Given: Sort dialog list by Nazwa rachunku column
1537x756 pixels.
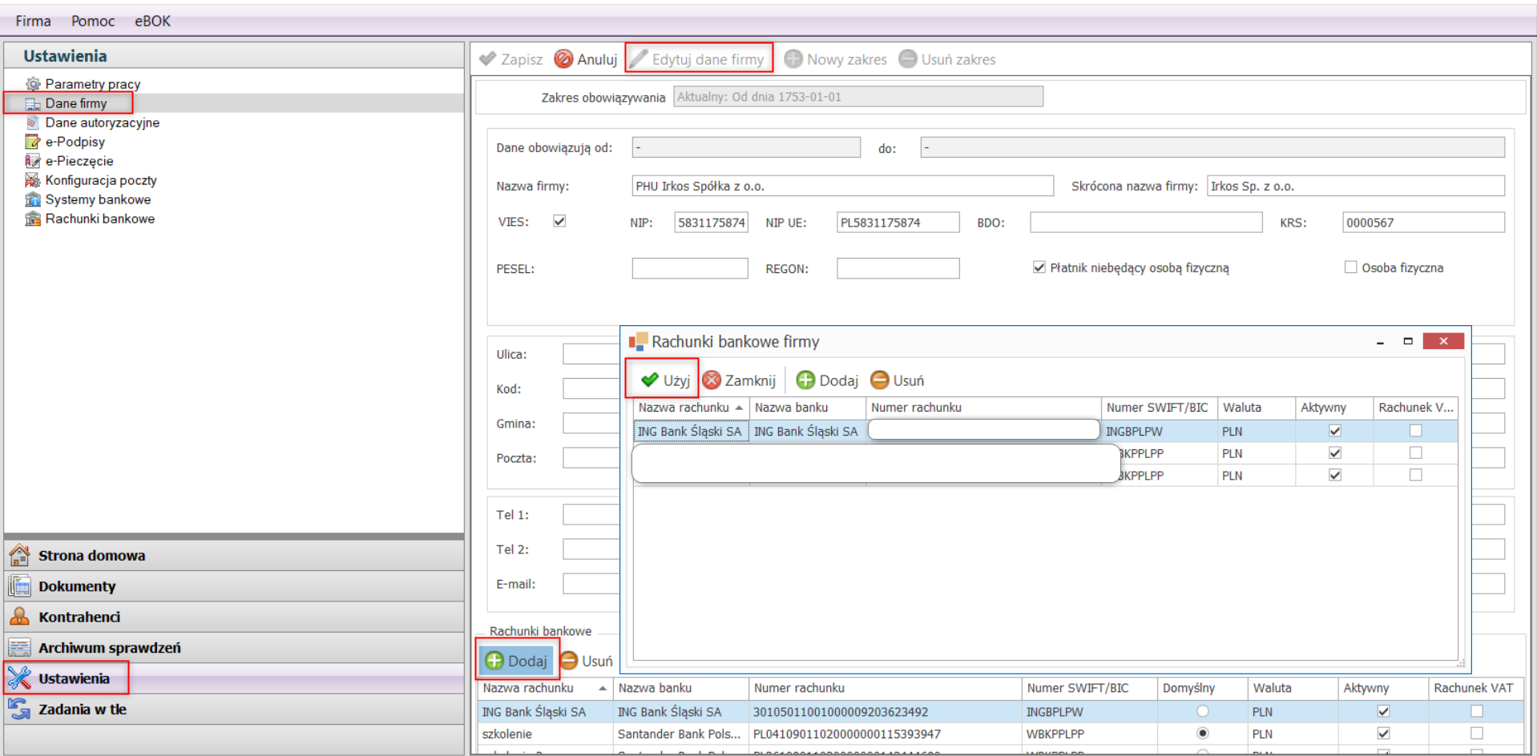Looking at the screenshot, I should coord(684,408).
